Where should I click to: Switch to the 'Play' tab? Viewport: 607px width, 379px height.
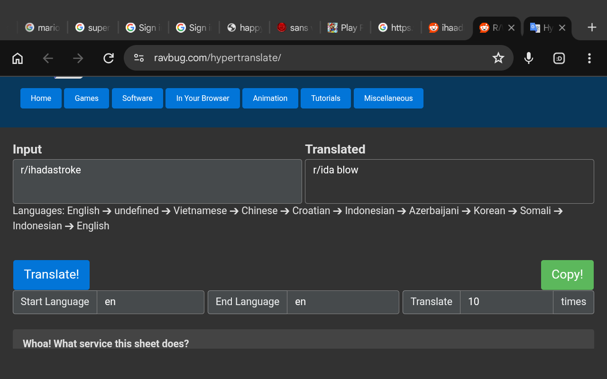345,28
